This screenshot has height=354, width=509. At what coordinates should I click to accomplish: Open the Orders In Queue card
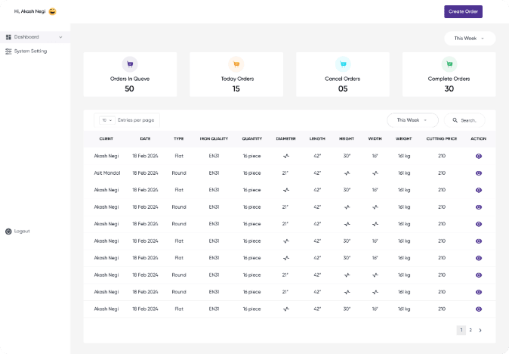pyautogui.click(x=130, y=74)
